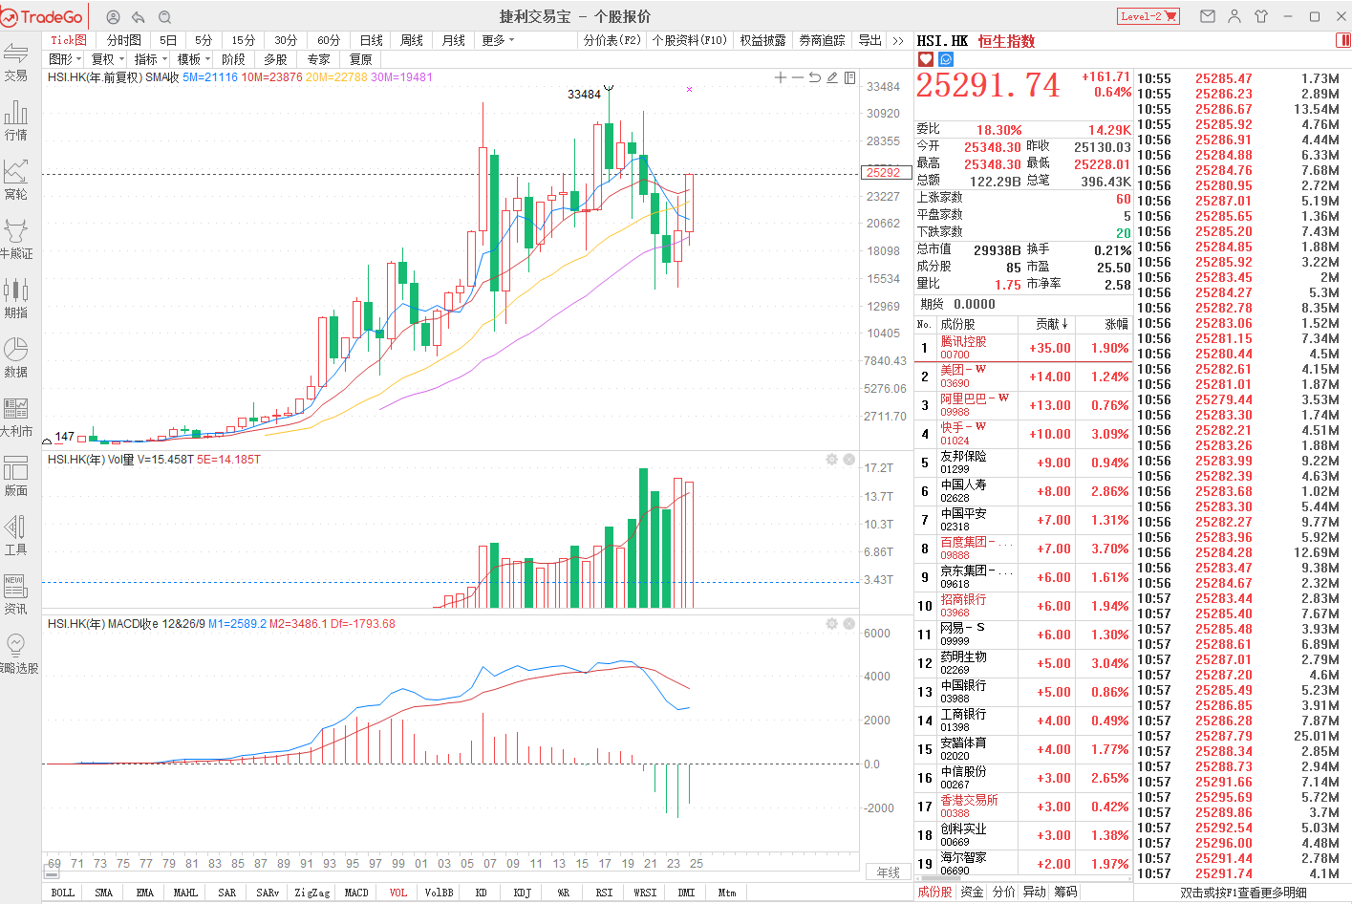Viewport: 1352px width, 904px height.
Task: Click the 腾讯控股 stock link
Action: tap(963, 342)
